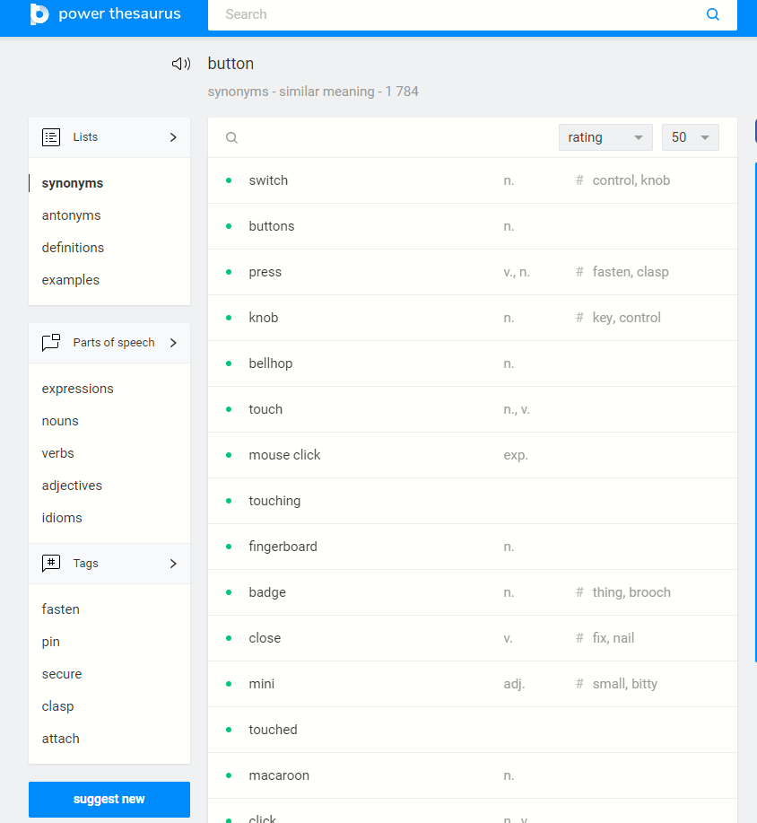Expand the Tags chevron
This screenshot has width=757, height=823.
173,564
